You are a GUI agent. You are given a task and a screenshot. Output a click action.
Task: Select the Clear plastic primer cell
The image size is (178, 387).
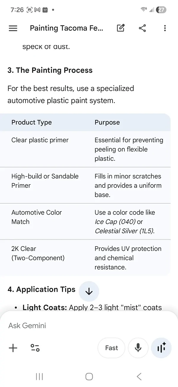pyautogui.click(x=40, y=140)
